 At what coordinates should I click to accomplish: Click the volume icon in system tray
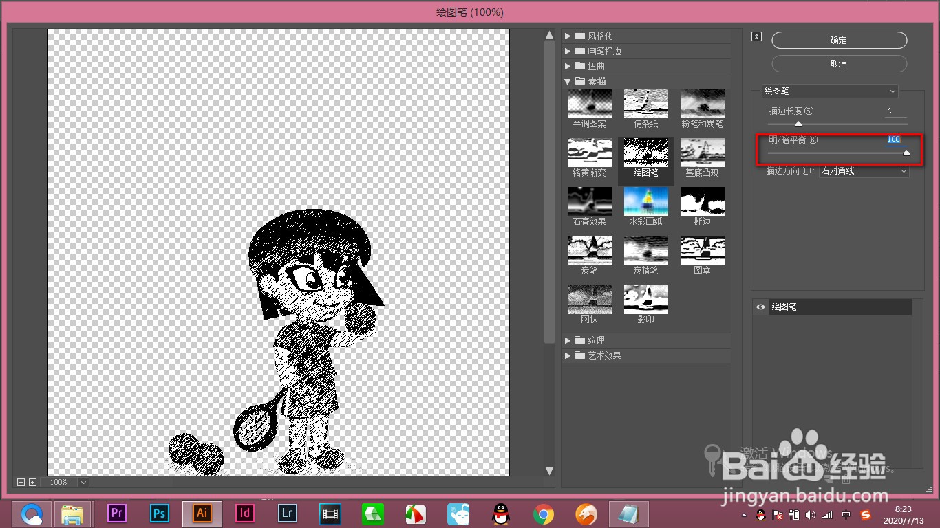coord(810,514)
